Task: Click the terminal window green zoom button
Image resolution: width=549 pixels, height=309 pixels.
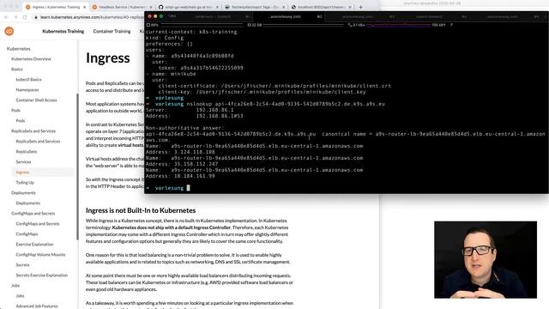Action: pos(161,16)
